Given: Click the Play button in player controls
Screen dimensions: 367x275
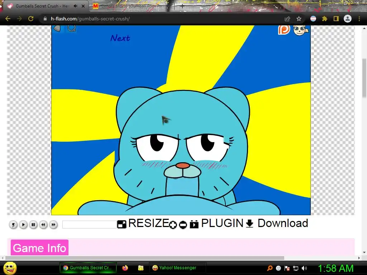Looking at the screenshot, I should [23, 225].
